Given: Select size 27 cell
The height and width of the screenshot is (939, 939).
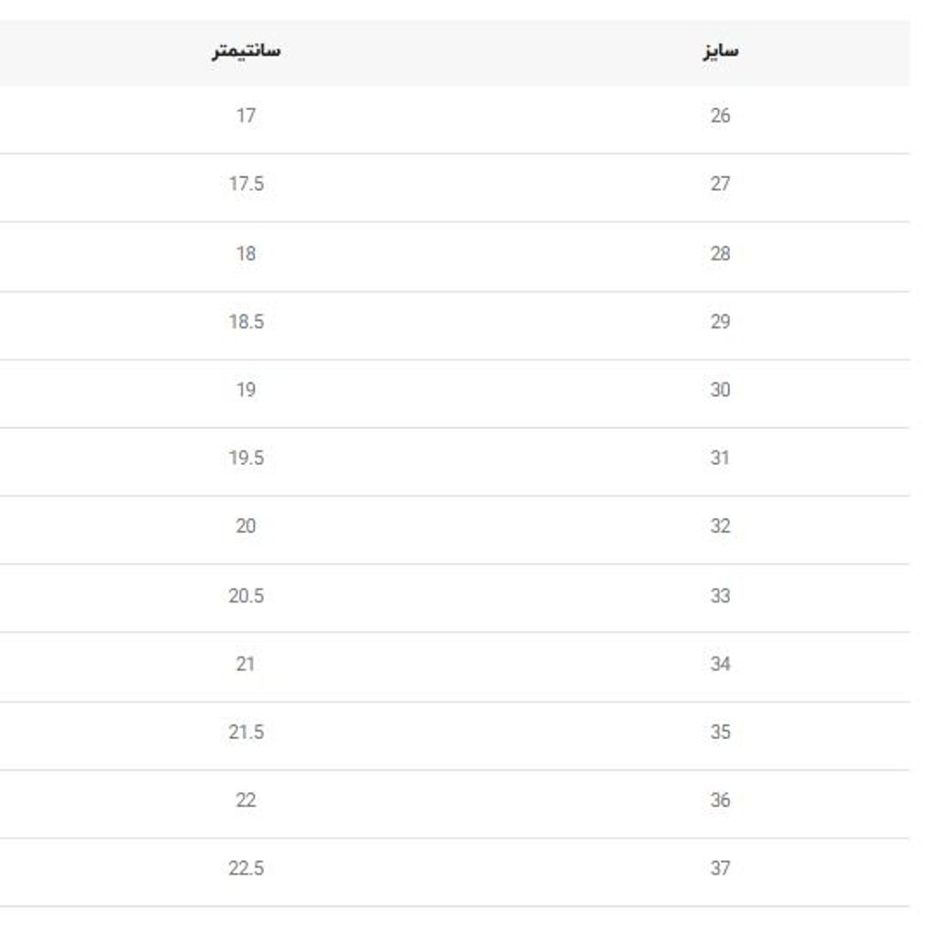Looking at the screenshot, I should coord(720,183).
